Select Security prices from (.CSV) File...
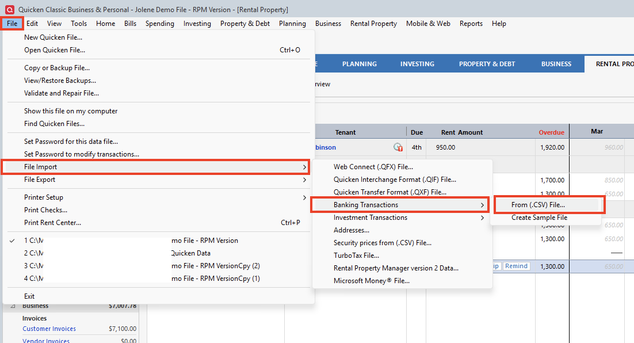The image size is (634, 343). pyautogui.click(x=402, y=243)
